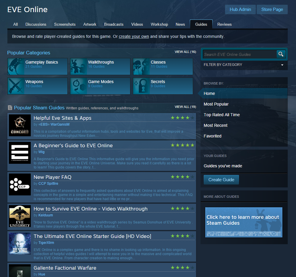Open the Walkthroughs category icon
Image resolution: width=296 pixels, height=277 pixels.
click(x=79, y=67)
